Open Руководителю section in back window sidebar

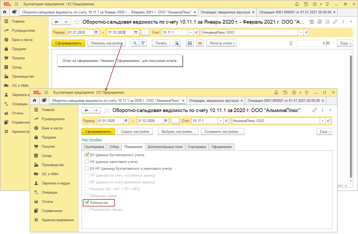pos(23,30)
